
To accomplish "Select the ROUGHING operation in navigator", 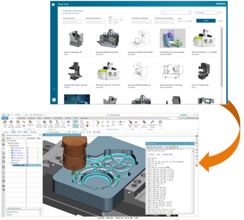I will [x=17, y=151].
